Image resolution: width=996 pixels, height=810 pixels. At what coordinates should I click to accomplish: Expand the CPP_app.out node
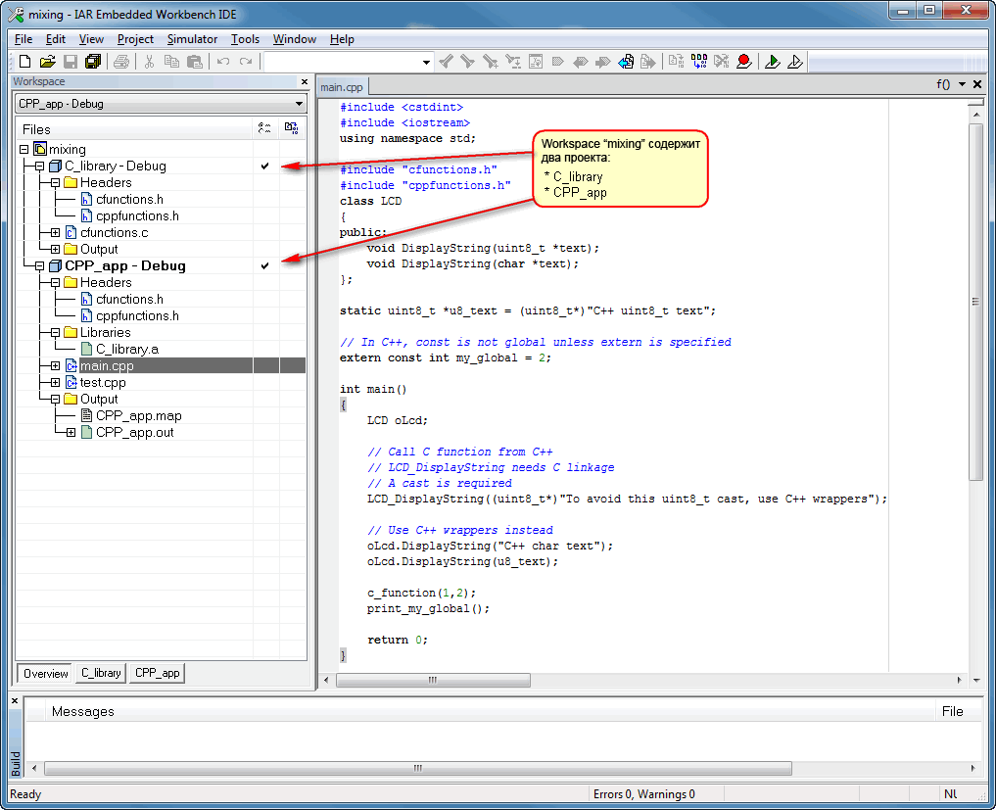[x=71, y=433]
